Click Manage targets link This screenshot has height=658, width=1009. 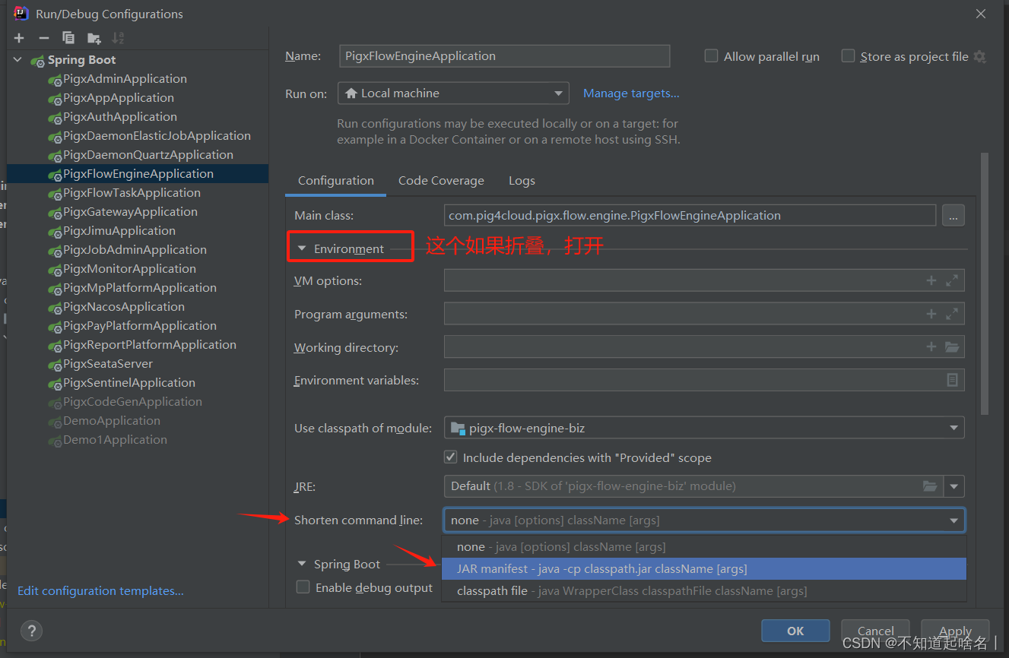[x=631, y=93]
